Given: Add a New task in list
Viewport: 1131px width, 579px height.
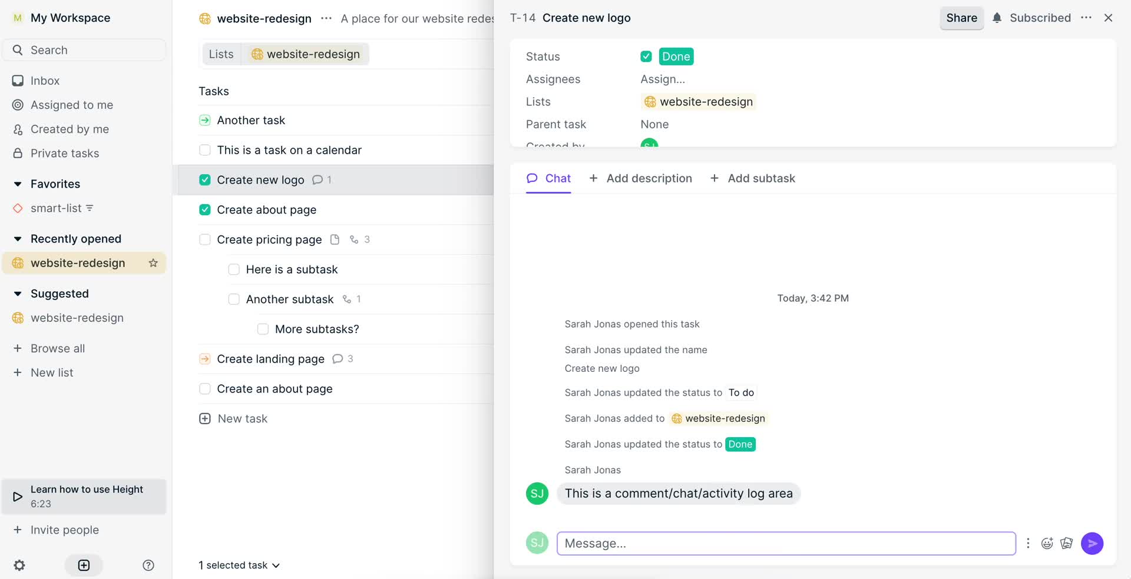Looking at the screenshot, I should [x=233, y=418].
